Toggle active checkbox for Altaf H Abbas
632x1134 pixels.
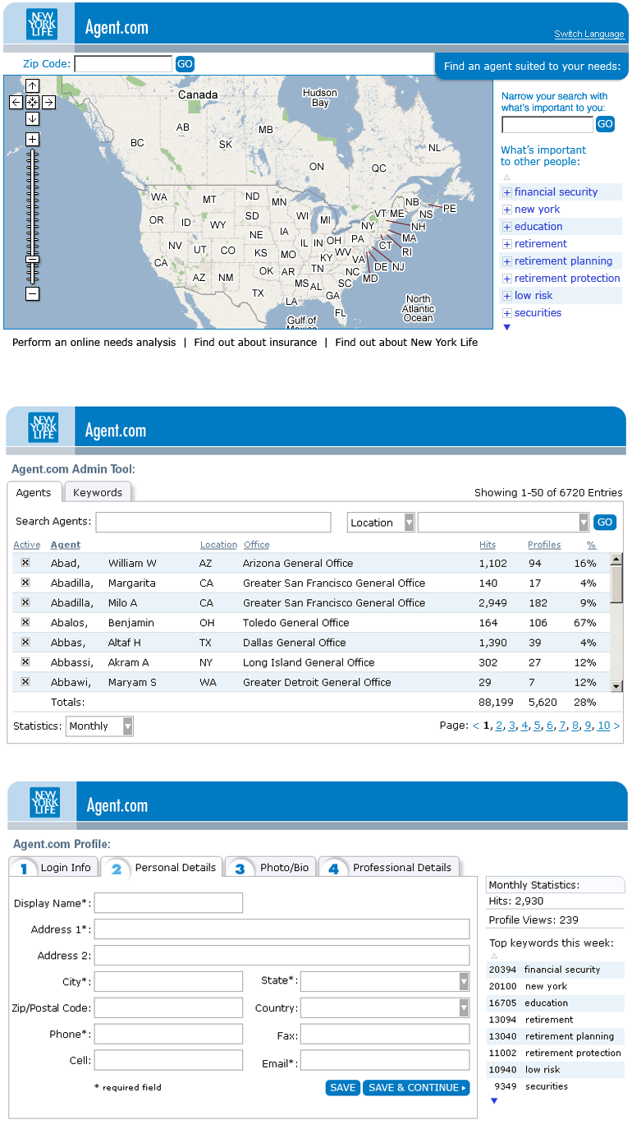click(25, 642)
